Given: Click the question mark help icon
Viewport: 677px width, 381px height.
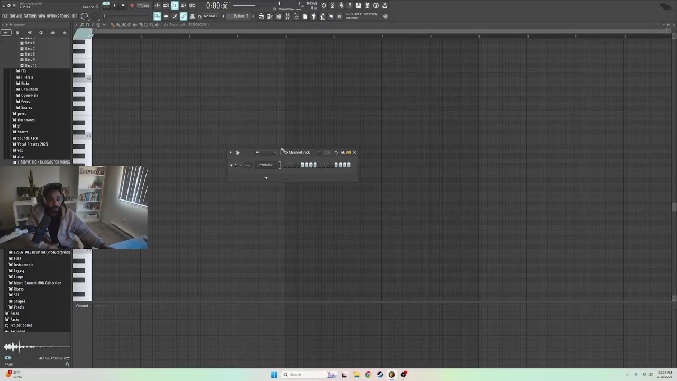Looking at the screenshot, I should click(350, 5).
